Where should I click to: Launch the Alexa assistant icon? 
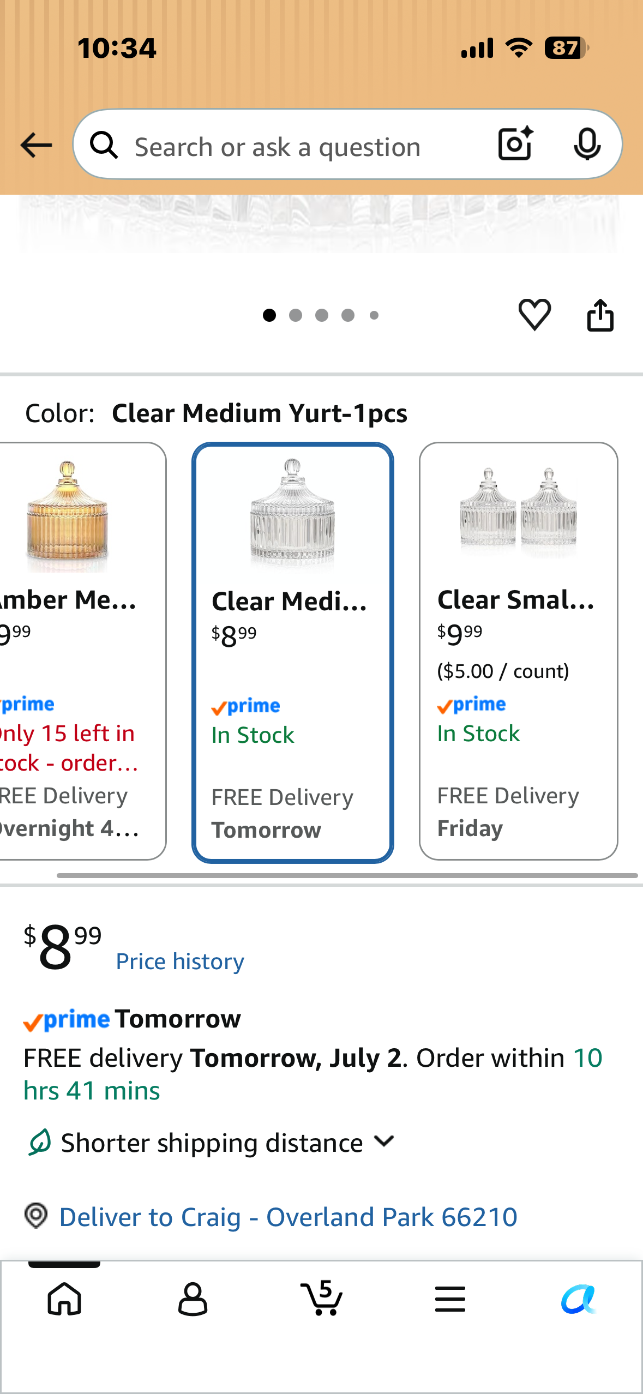pyautogui.click(x=578, y=1299)
